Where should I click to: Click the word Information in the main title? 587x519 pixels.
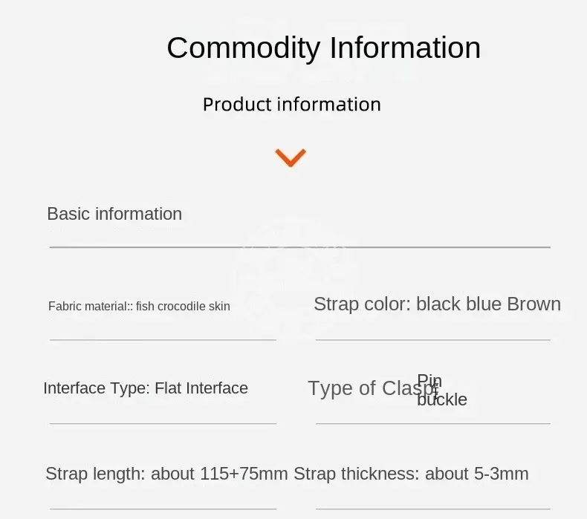(405, 48)
